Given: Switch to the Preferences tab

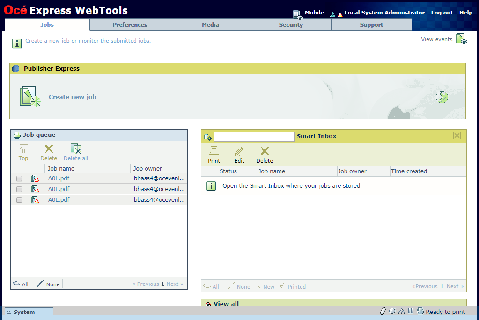Looking at the screenshot, I should [130, 25].
